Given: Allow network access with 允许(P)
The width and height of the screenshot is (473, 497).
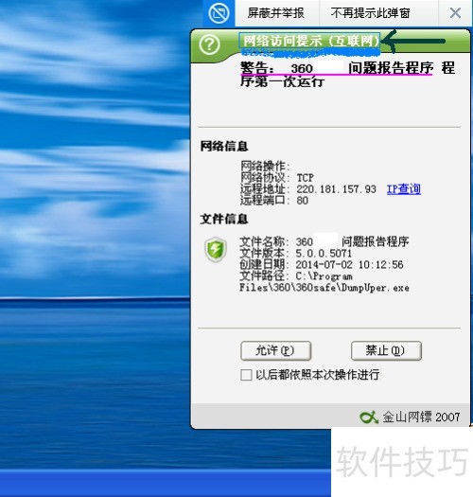Looking at the screenshot, I should [x=275, y=350].
